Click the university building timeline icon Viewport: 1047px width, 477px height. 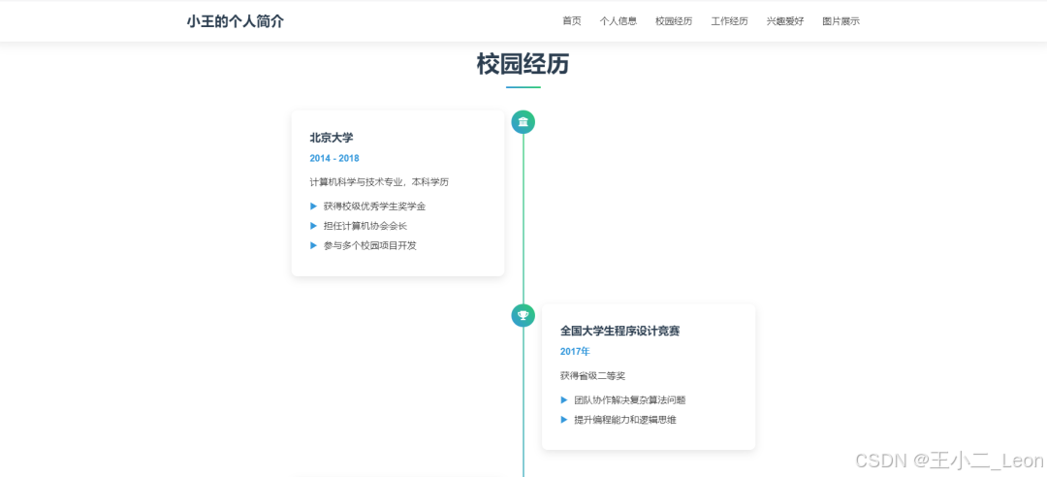[x=523, y=121]
